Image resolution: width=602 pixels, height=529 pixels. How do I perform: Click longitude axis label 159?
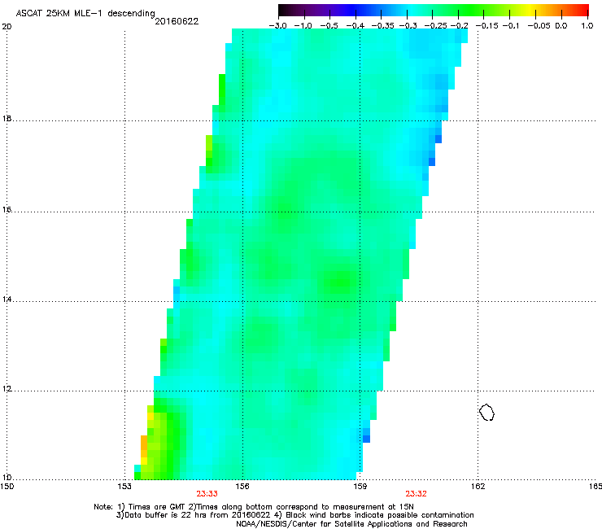360,487
